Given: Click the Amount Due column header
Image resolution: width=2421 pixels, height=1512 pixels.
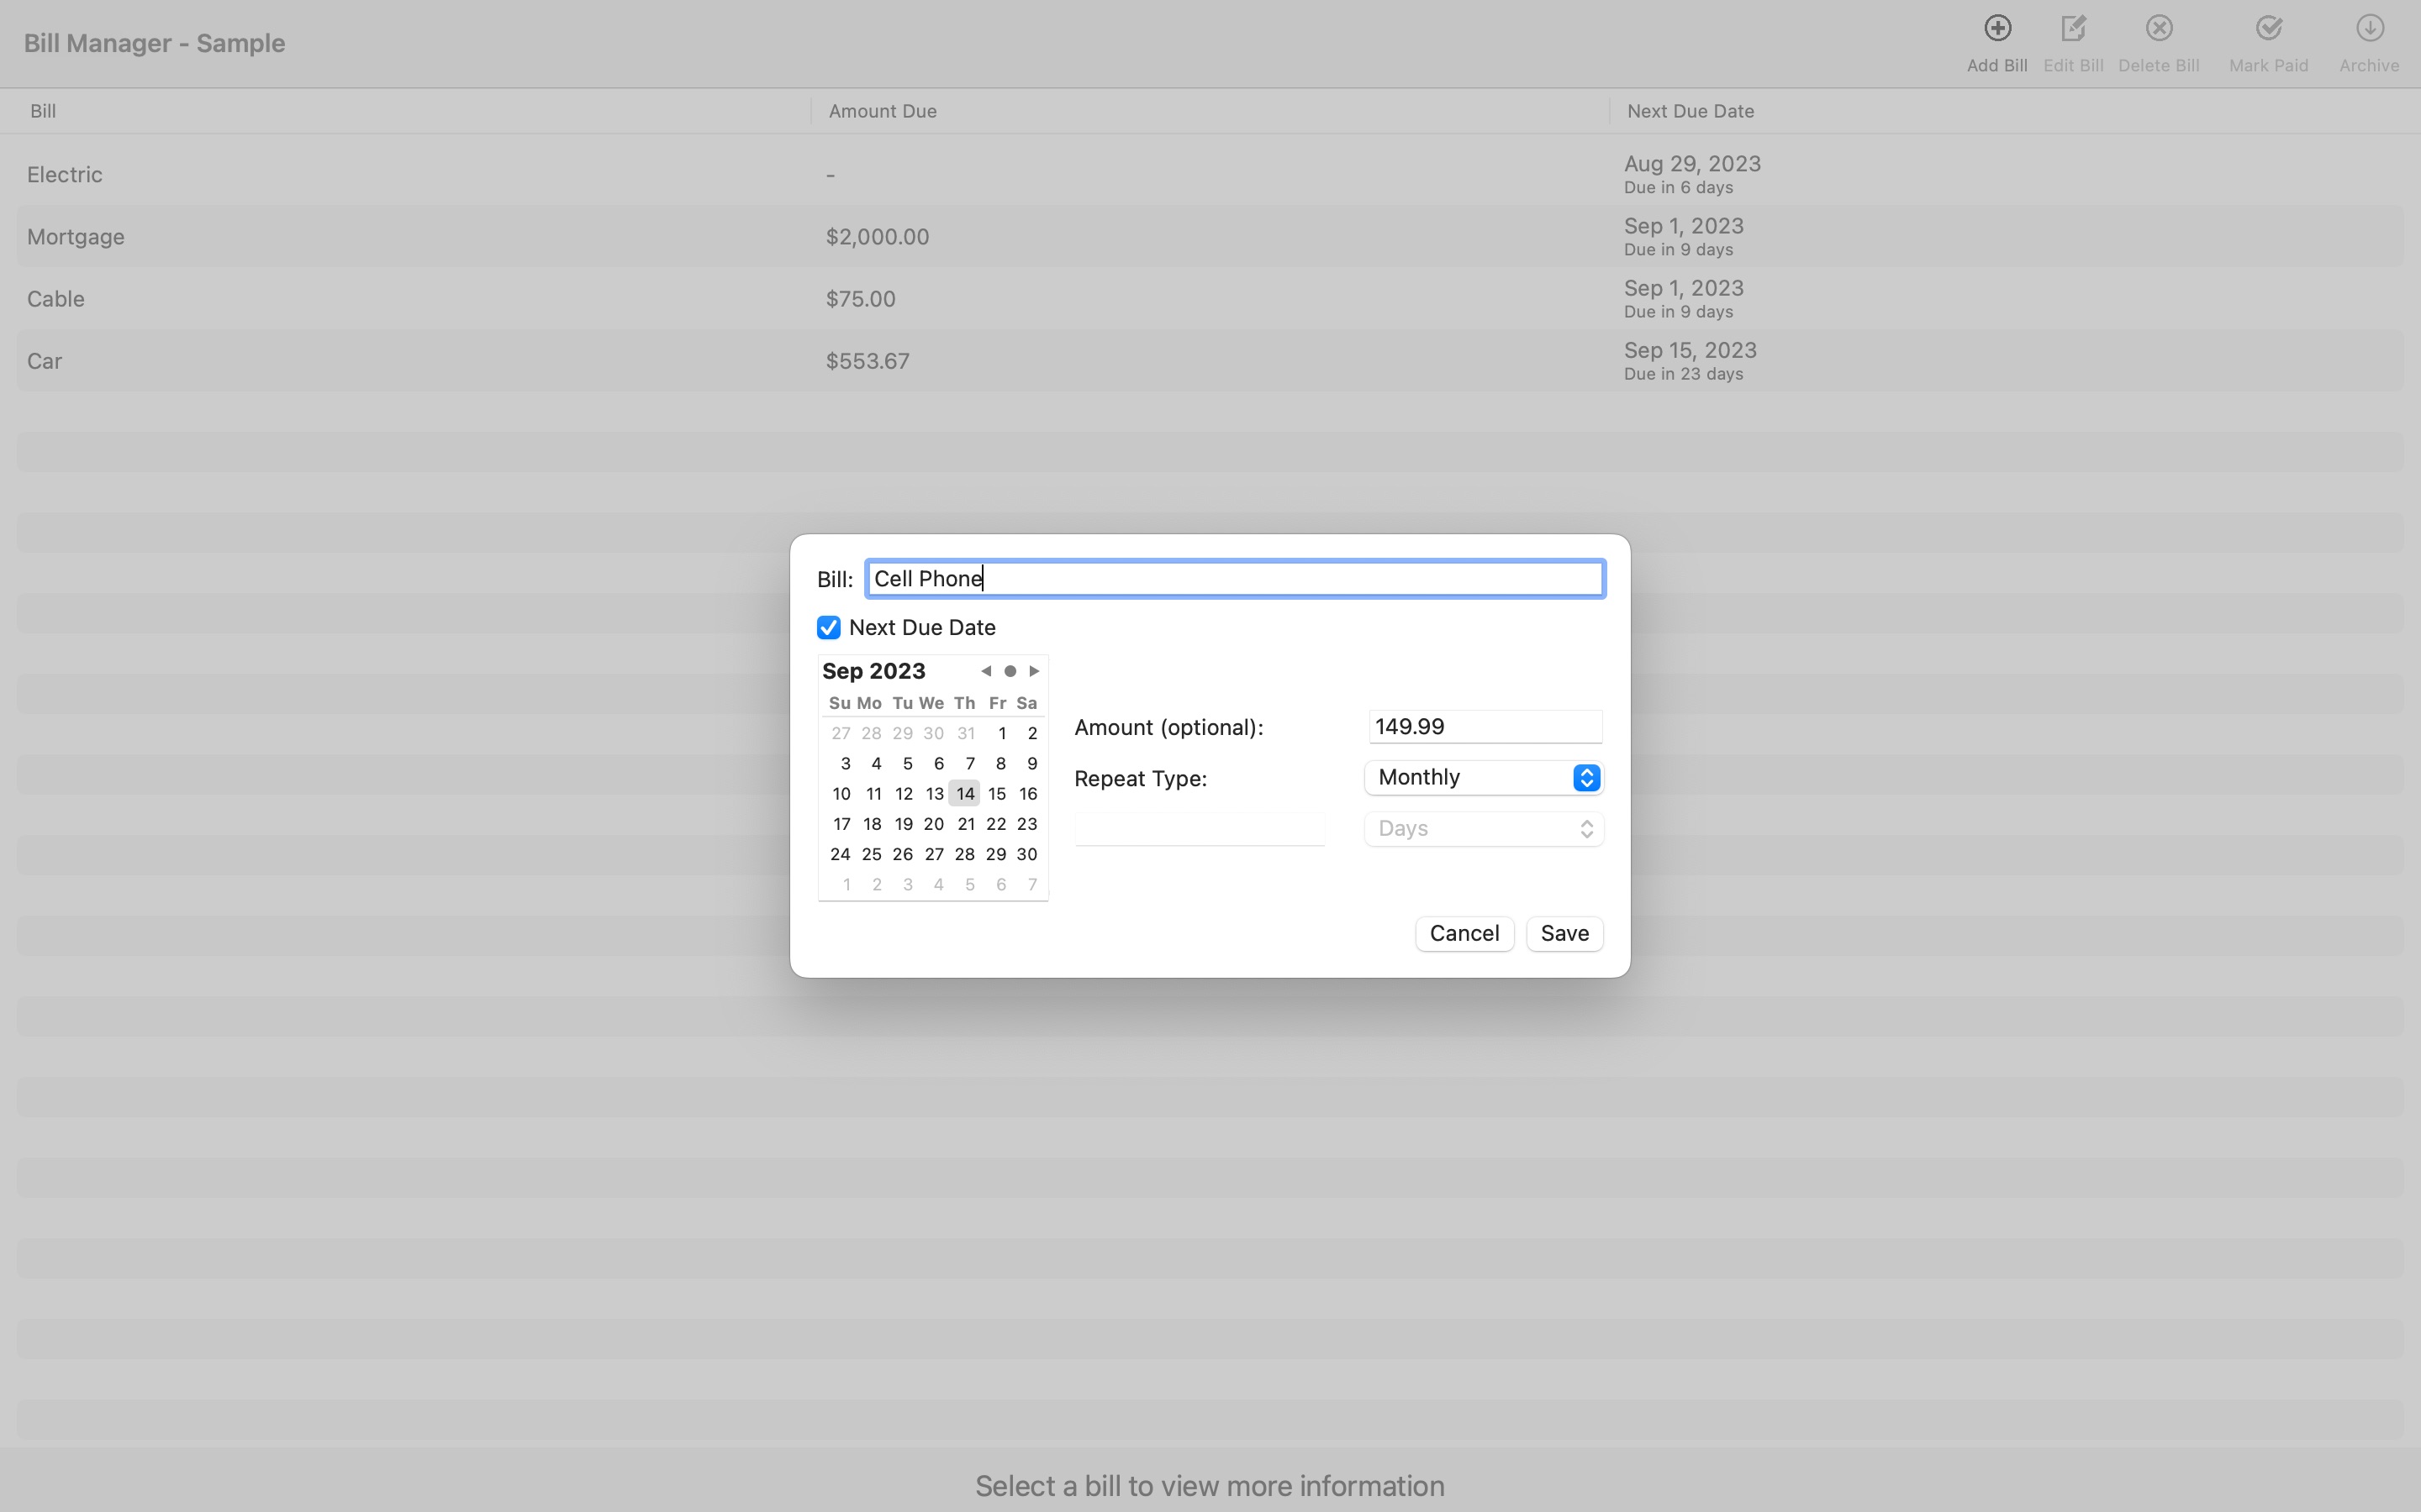Looking at the screenshot, I should 883,111.
